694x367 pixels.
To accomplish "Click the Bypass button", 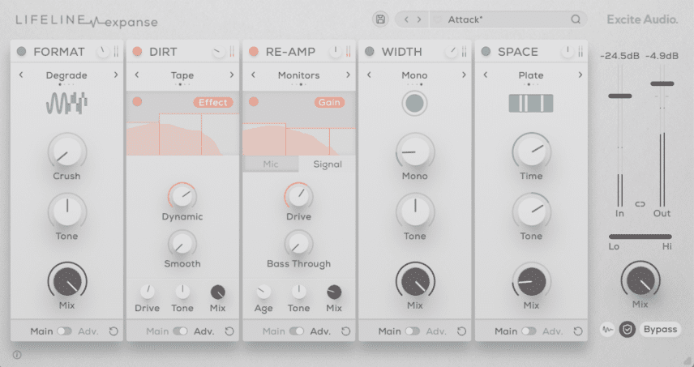I will point(661,330).
